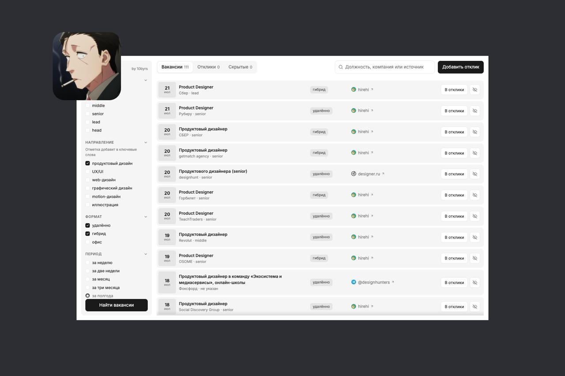Enable the UX/UI direction checkbox

point(87,172)
